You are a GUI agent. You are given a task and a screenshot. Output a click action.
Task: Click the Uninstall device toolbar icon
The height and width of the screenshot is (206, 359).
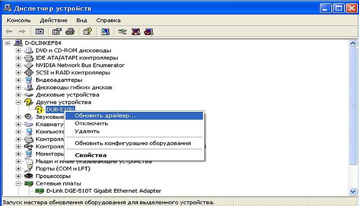click(x=136, y=32)
